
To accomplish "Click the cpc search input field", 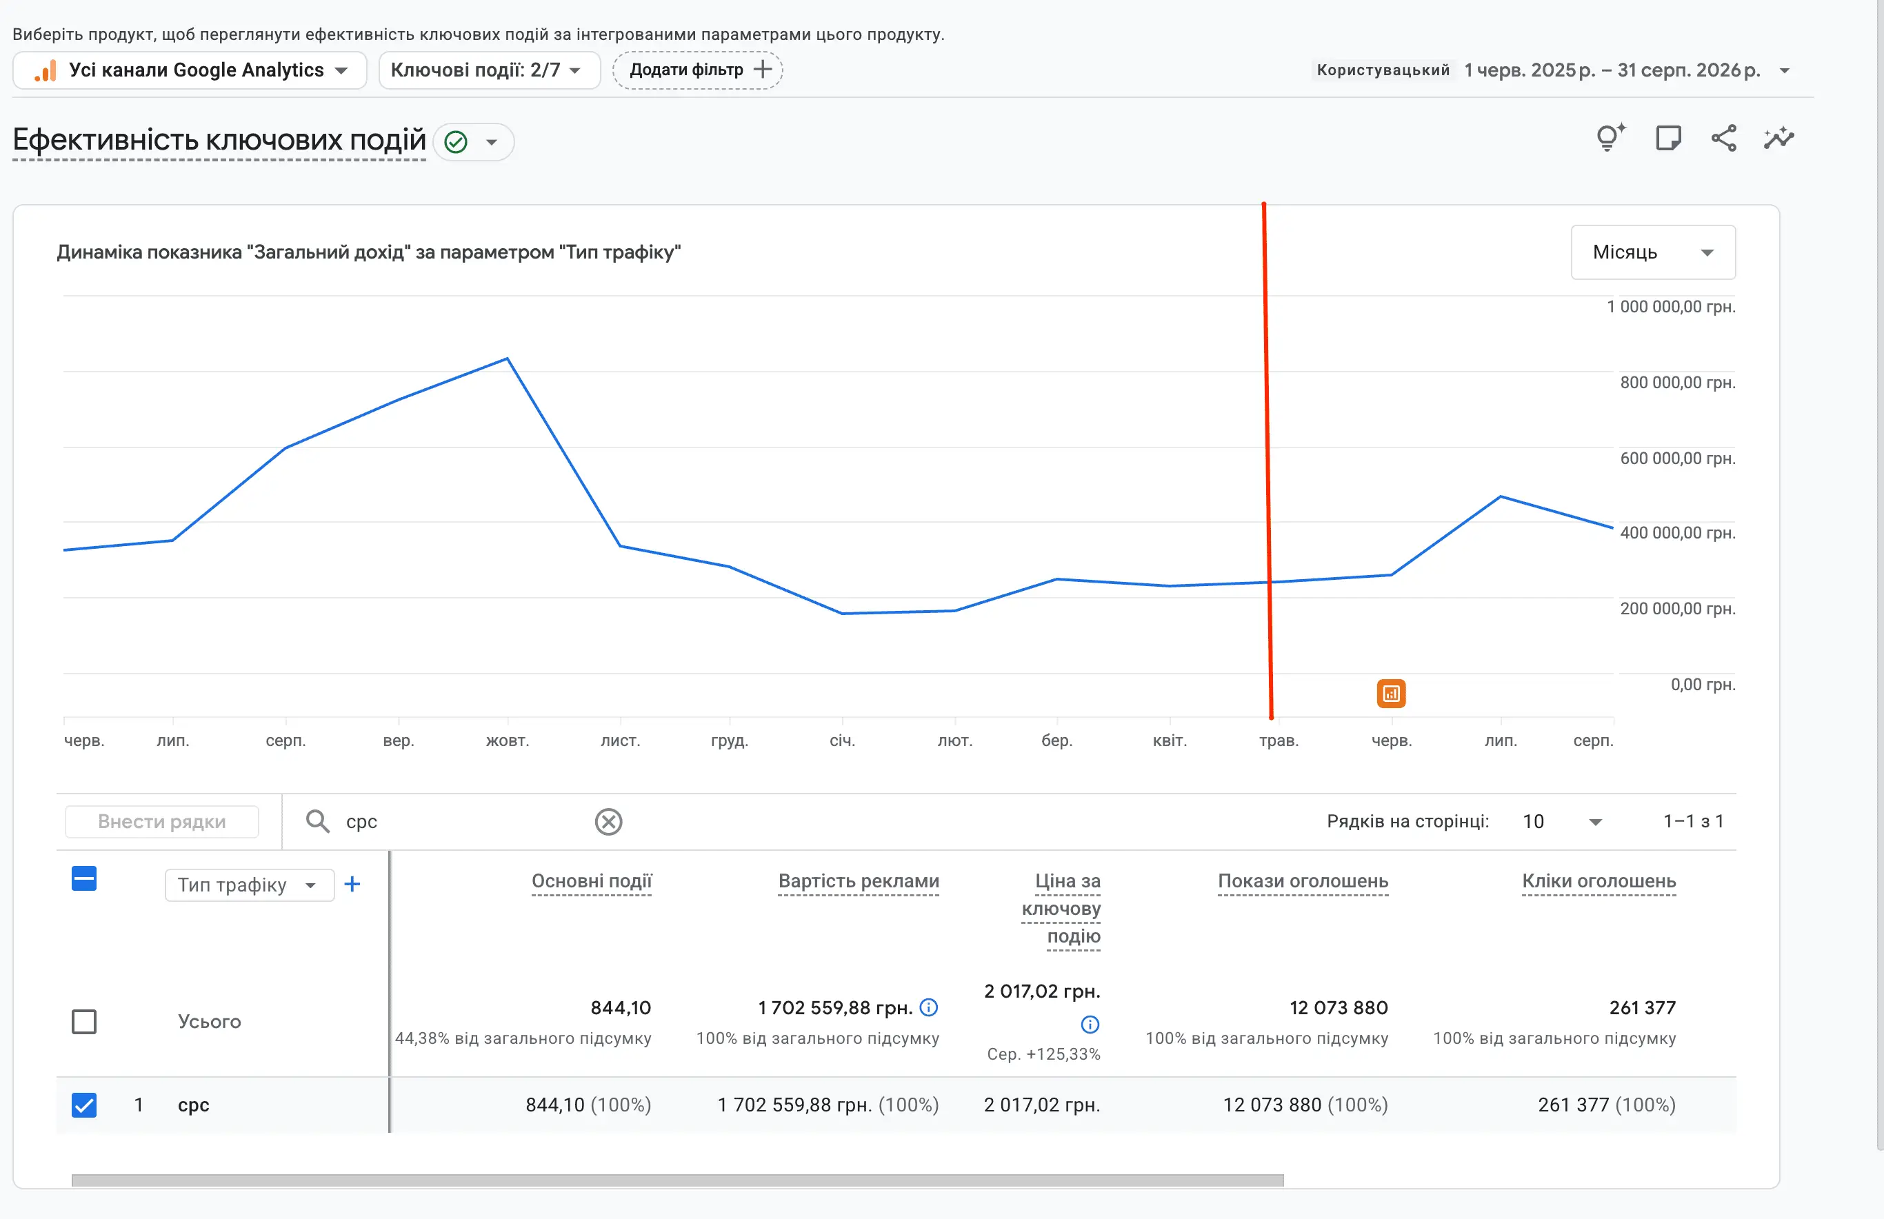I will 463,822.
